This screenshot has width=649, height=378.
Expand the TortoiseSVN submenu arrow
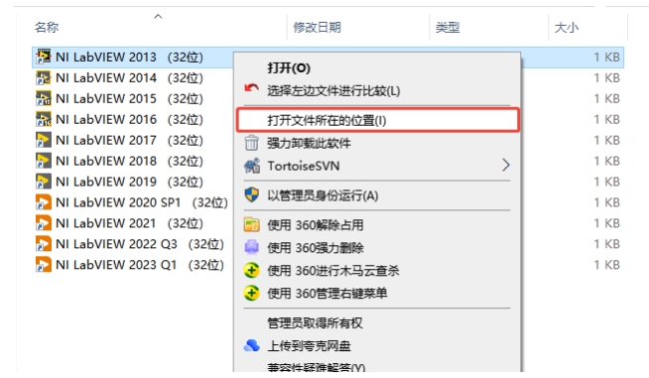pos(505,166)
